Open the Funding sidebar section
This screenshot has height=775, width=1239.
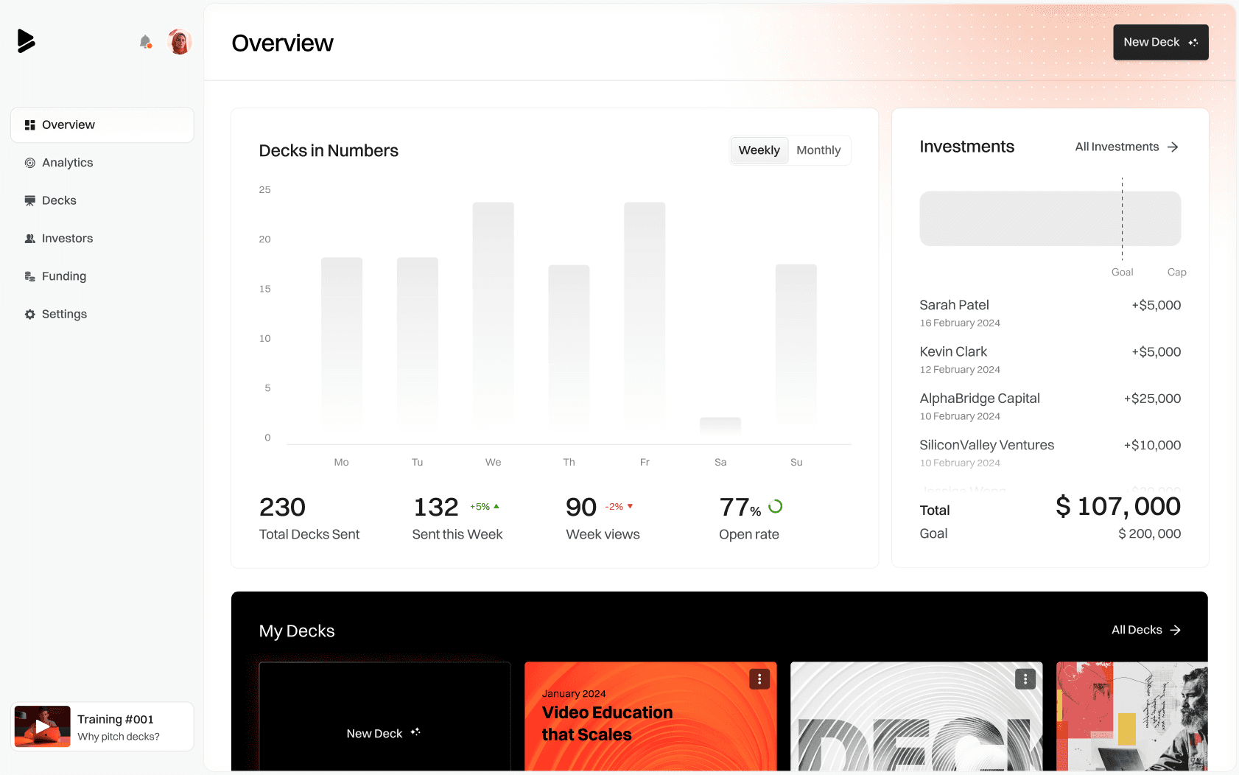tap(64, 276)
